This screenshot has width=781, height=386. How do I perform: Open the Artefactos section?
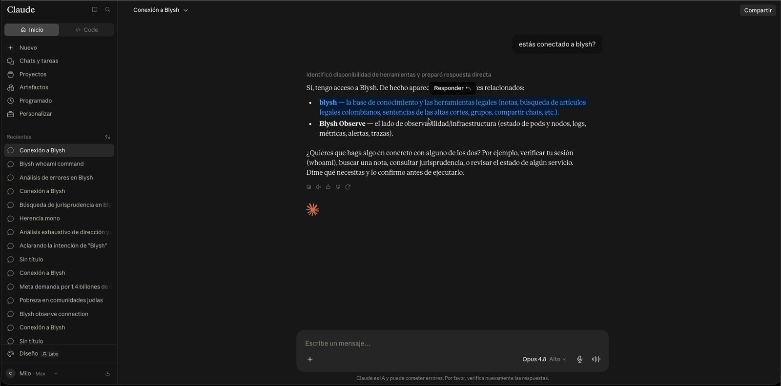tap(59, 87)
